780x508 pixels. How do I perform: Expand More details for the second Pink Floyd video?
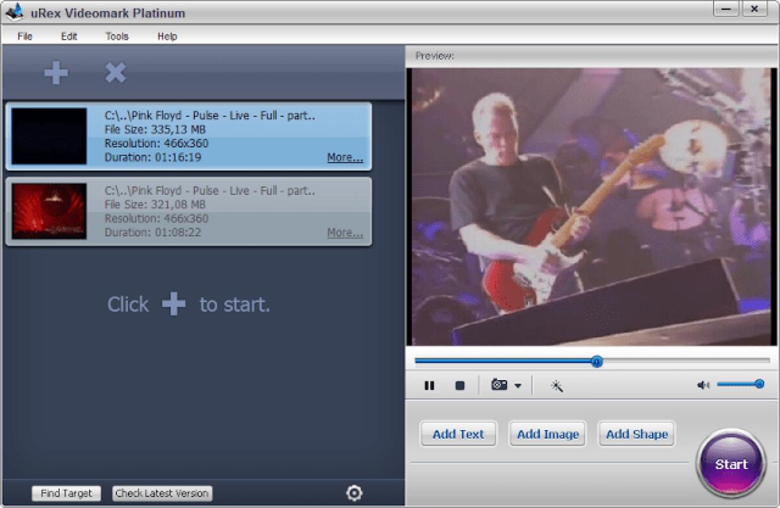click(x=344, y=232)
